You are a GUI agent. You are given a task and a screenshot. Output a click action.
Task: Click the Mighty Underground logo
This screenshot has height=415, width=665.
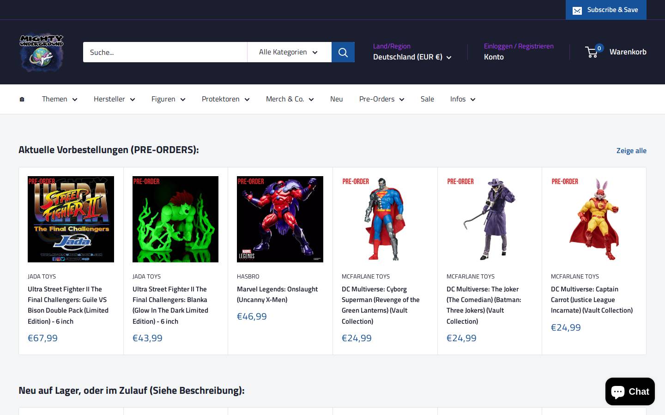pos(42,52)
